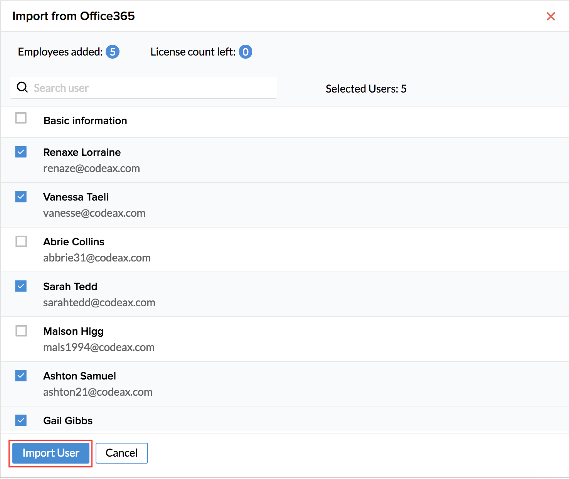Untick Ashton Samuel's checkbox
Image resolution: width=569 pixels, height=479 pixels.
point(21,376)
